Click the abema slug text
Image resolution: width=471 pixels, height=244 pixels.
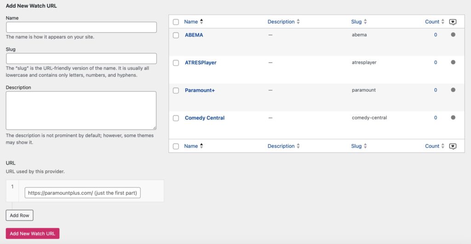359,34
